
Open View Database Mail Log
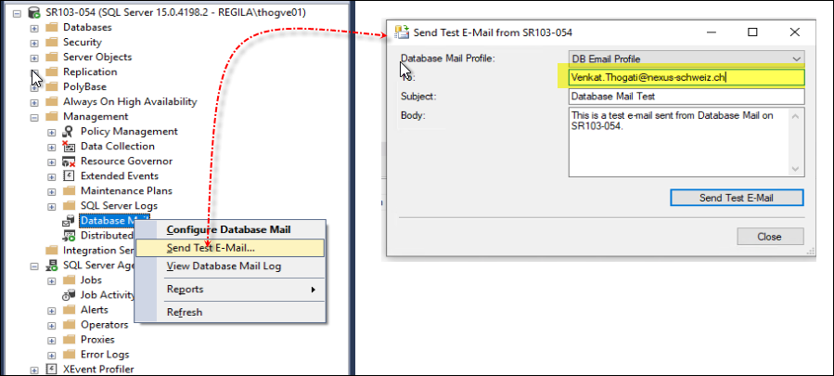point(230,266)
